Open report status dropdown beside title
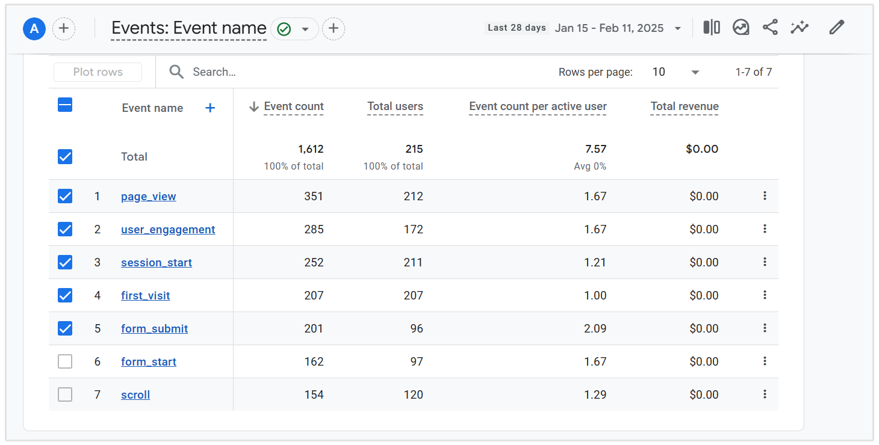879x445 pixels. (x=305, y=29)
